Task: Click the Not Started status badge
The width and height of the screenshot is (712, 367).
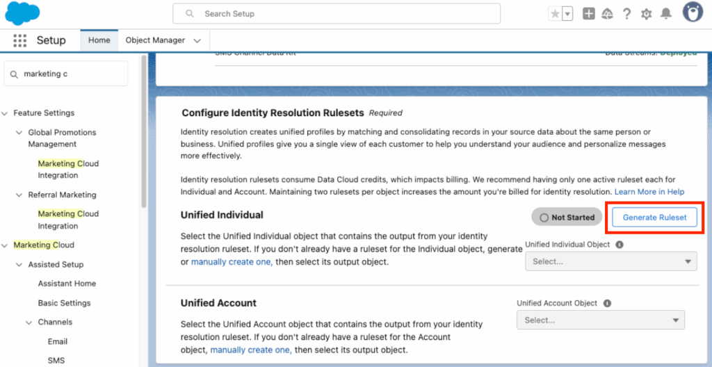Action: click(x=567, y=217)
